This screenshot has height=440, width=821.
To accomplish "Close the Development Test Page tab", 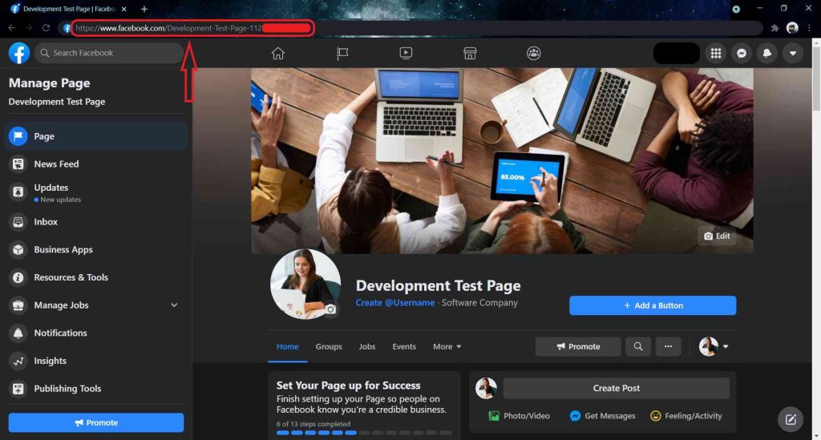I will coord(124,9).
